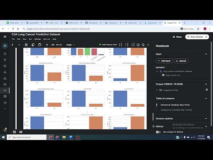Click the output refresh circle icon
Screen dimensions: 213x160
point(207,90)
